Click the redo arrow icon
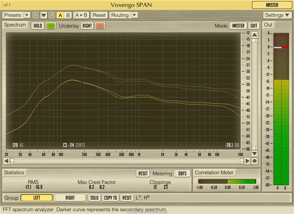 51,15
